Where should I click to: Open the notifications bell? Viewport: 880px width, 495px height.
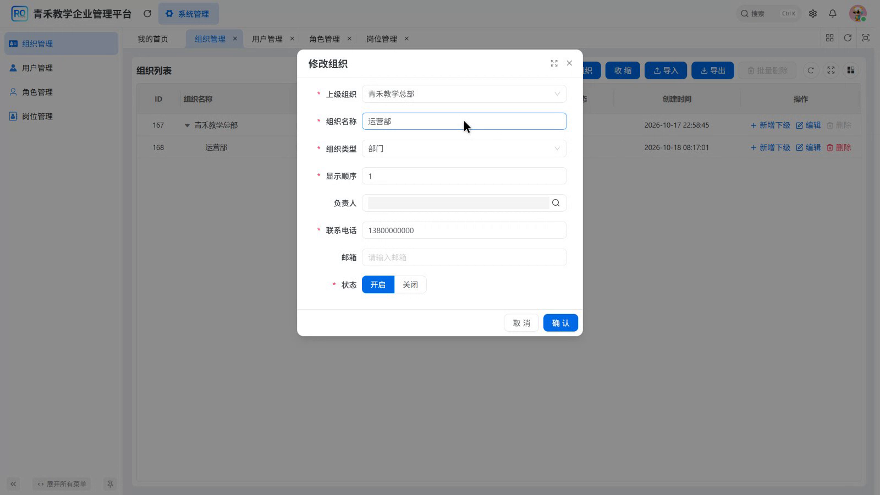pyautogui.click(x=833, y=14)
